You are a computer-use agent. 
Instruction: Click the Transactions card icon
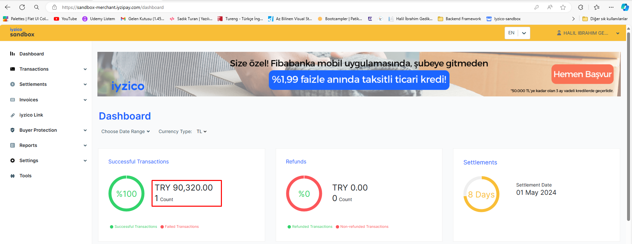point(13,69)
